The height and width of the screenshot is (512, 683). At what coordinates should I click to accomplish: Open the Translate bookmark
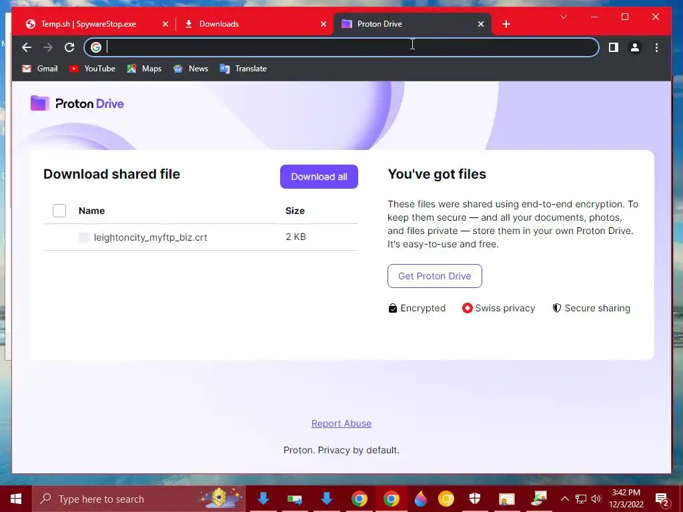coord(243,69)
